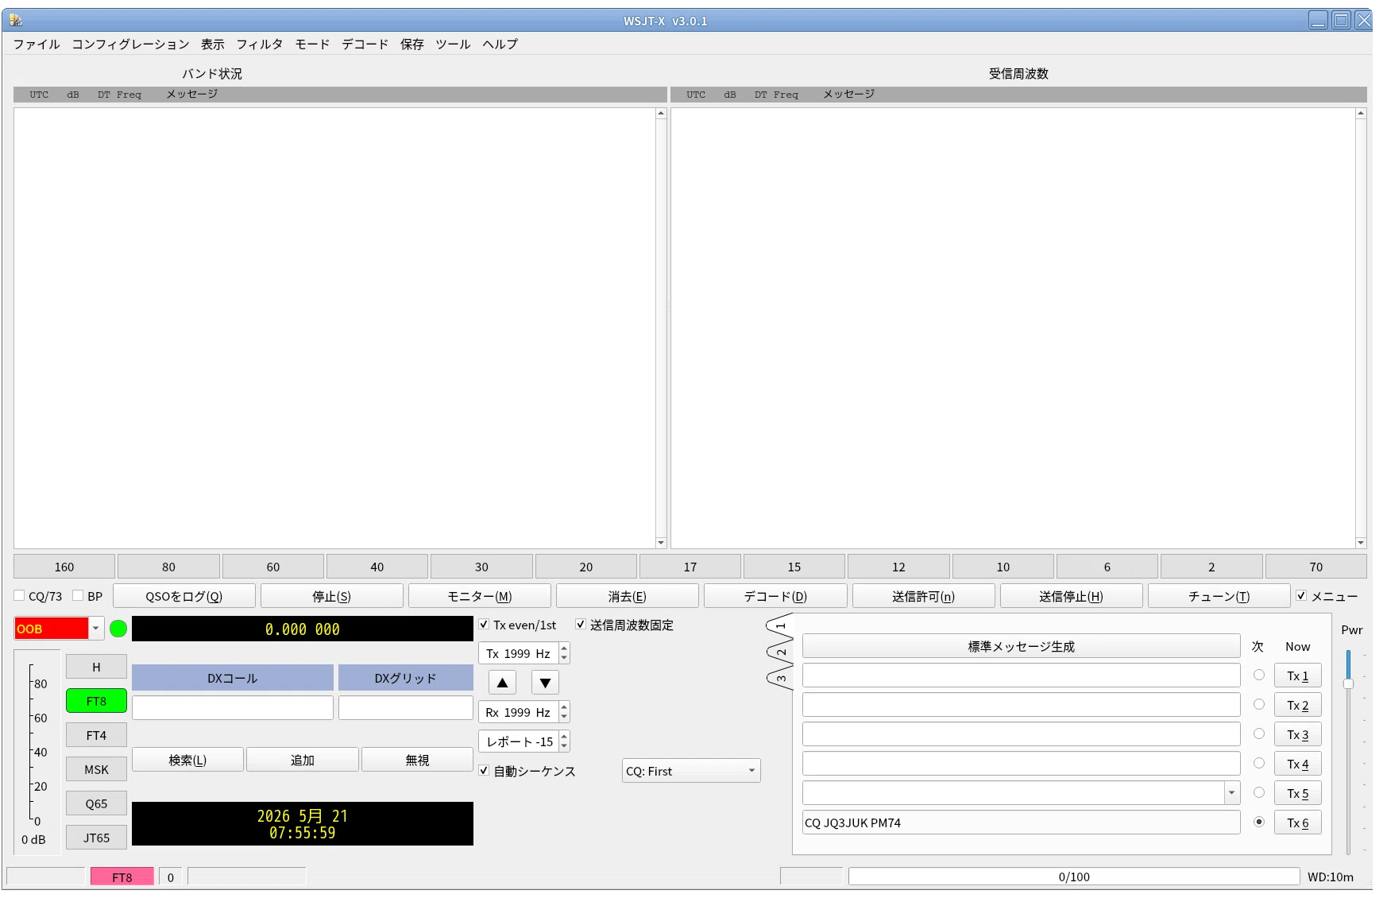Select the 160 meter band button

pos(64,567)
